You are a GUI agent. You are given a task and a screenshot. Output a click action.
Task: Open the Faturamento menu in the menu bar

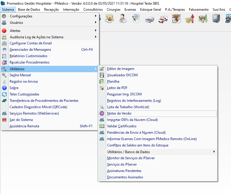[198, 10]
